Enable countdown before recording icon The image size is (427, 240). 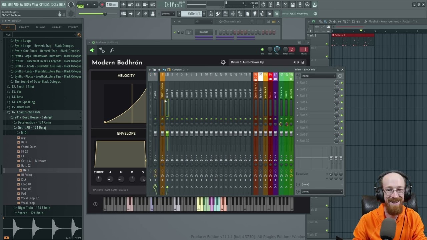coord(138,5)
